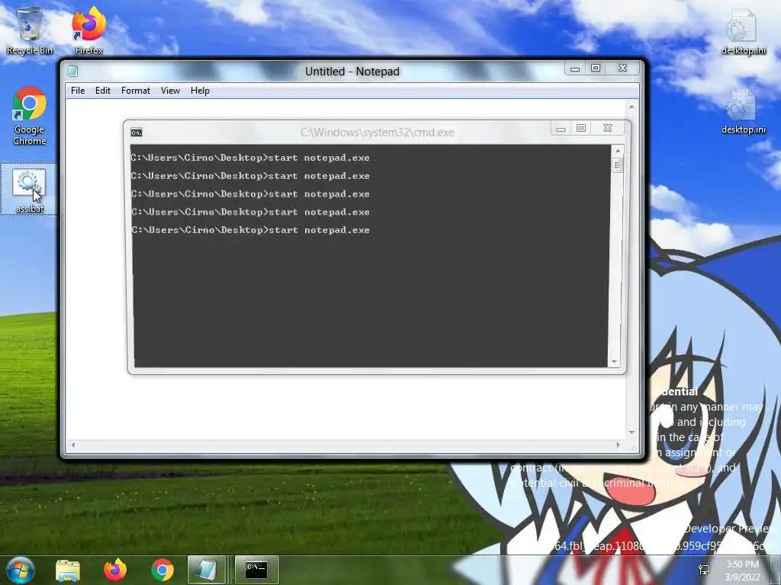Click Notepad horizontal scrollbar right arrow

(x=619, y=445)
